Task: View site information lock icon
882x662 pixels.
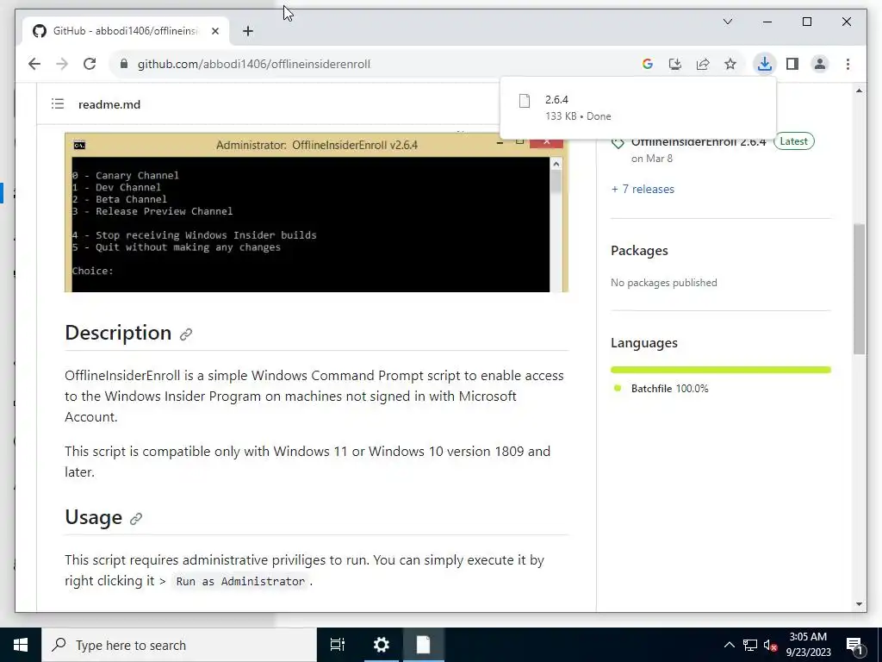Action: 124,64
